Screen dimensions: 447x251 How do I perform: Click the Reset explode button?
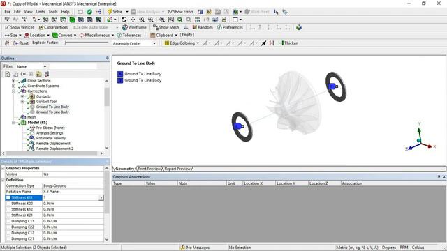[x=21, y=43]
